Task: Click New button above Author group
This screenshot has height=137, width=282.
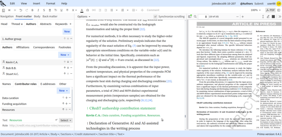Action: [67, 31]
